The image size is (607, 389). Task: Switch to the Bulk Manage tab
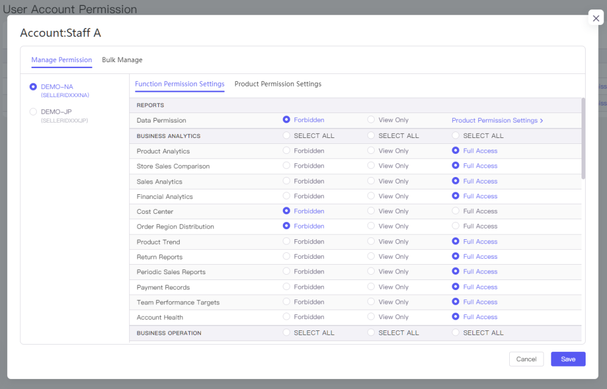(x=122, y=60)
